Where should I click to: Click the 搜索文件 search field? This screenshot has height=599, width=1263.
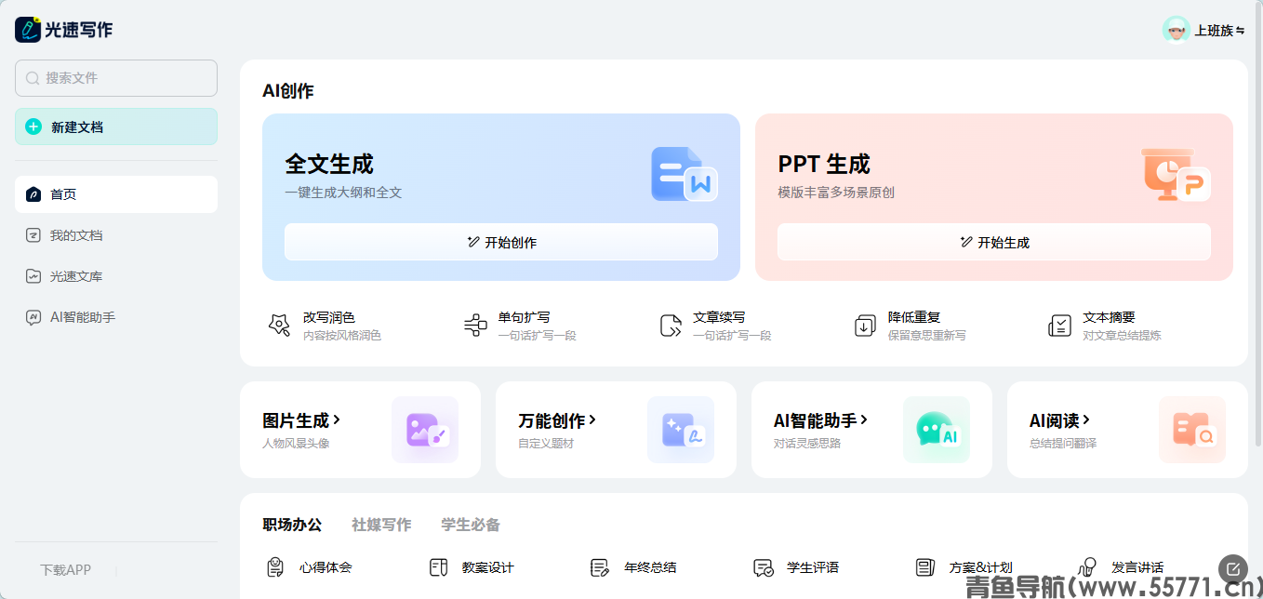point(116,78)
